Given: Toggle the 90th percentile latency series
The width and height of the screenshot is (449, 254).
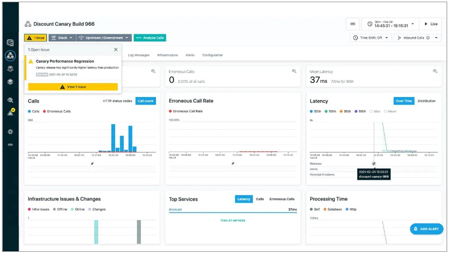Looking at the screenshot, I should point(330,111).
